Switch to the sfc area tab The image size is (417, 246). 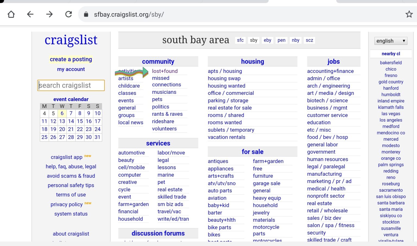(240, 40)
